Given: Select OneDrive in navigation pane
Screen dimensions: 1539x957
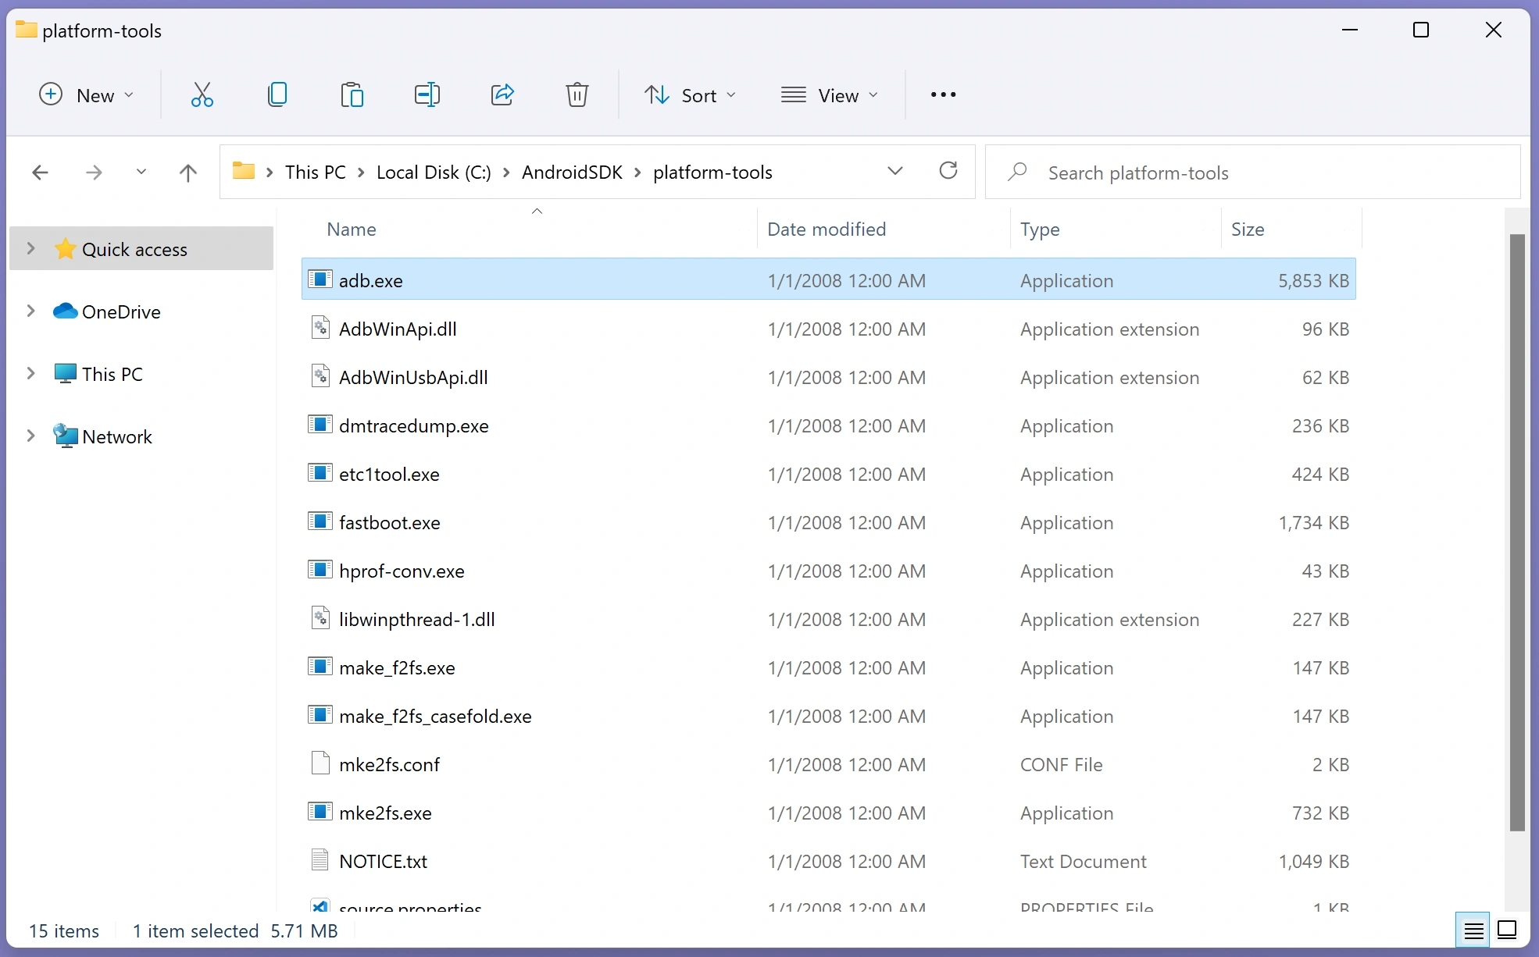Looking at the screenshot, I should tap(121, 312).
